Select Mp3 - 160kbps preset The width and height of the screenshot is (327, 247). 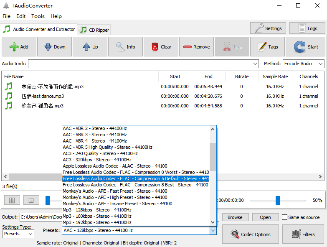pos(136,216)
